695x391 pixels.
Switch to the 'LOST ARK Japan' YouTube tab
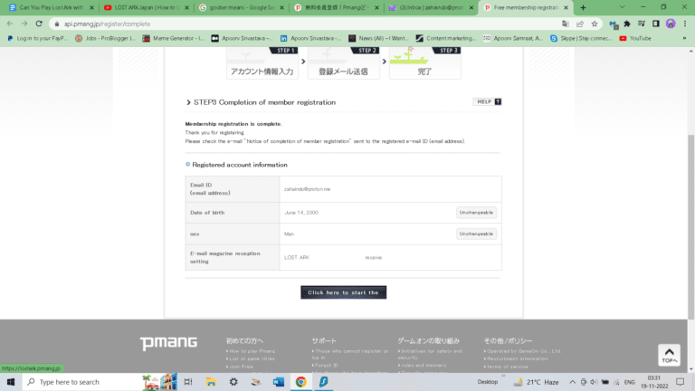[x=140, y=7]
